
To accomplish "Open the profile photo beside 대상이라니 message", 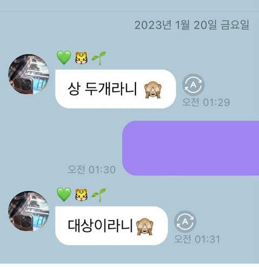I will pos(29,211).
